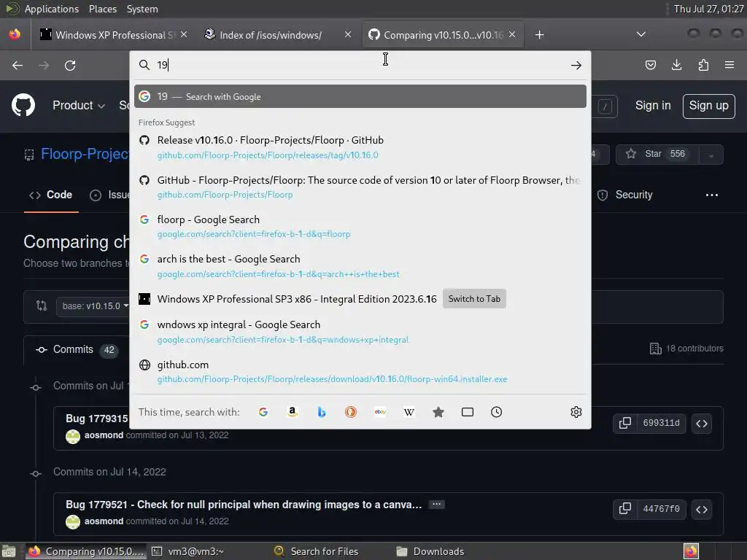Select the Comparing v10.15.0 tab
747x560 pixels.
[x=443, y=35]
